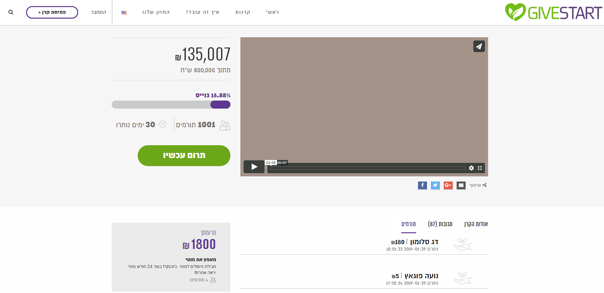604x293 pixels.
Task: Click the GIVESTART logo
Action: (553, 13)
